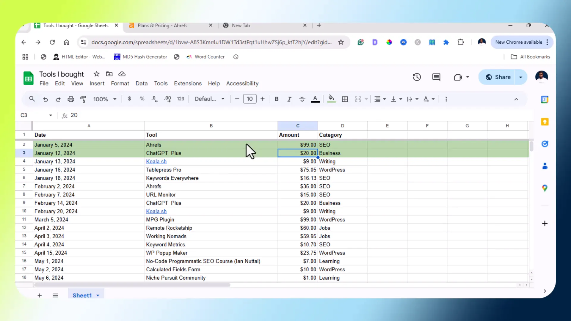Open the Name box dropdown arrow
The image size is (571, 321).
(51, 115)
